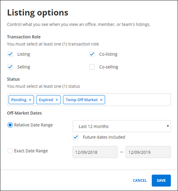Save the listing options
This screenshot has height=191, width=178.
coord(161,180)
